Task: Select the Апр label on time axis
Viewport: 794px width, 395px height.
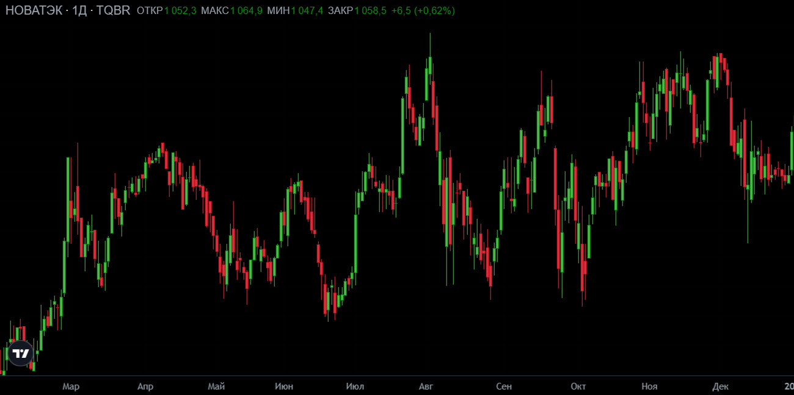Action: [145, 386]
